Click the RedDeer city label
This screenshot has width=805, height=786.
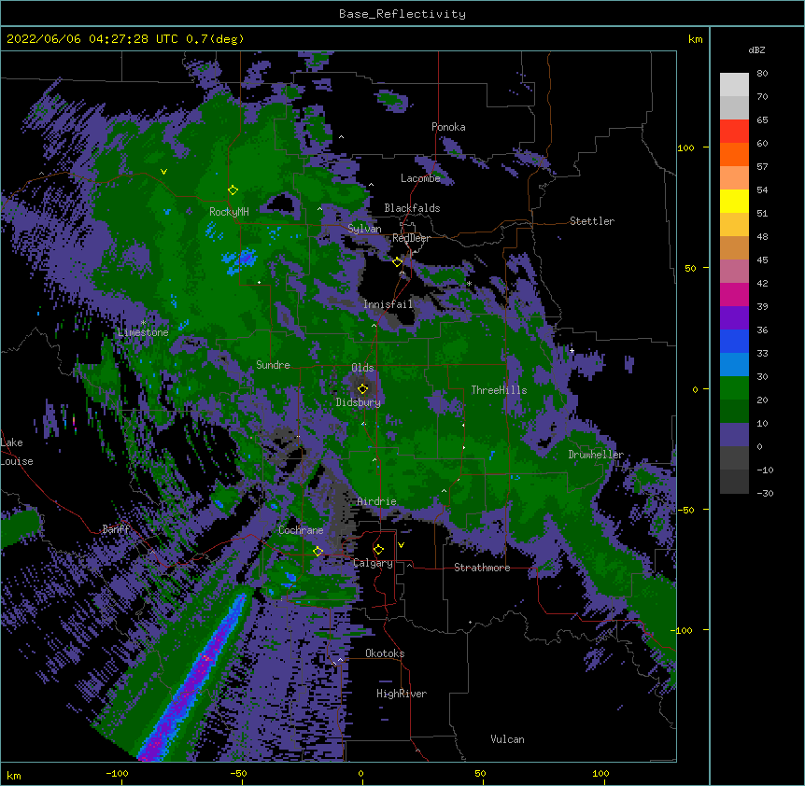coord(411,238)
